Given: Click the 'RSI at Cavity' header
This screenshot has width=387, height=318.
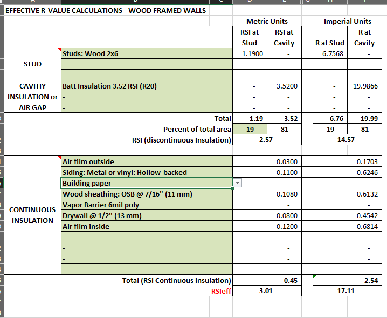Looking at the screenshot, I should (284, 37).
